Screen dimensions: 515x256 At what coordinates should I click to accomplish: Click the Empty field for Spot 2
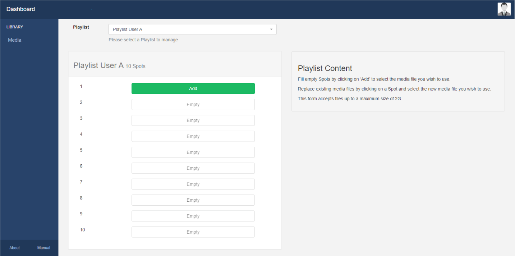193,104
